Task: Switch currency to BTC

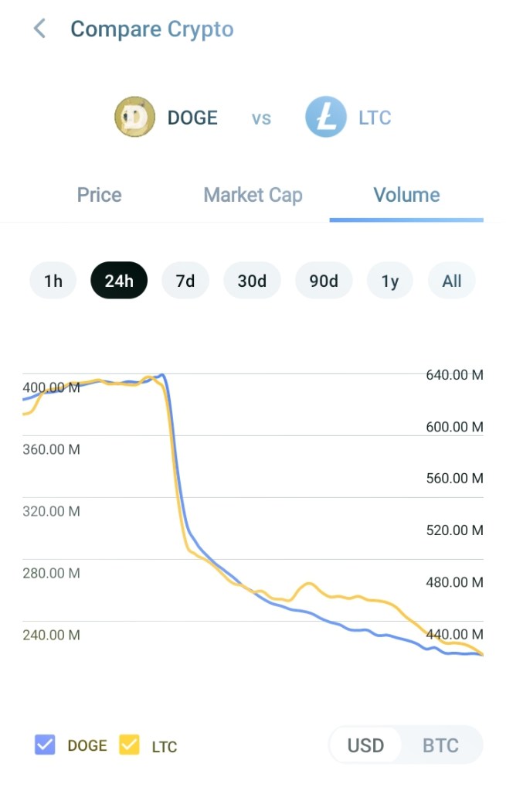Action: (440, 745)
